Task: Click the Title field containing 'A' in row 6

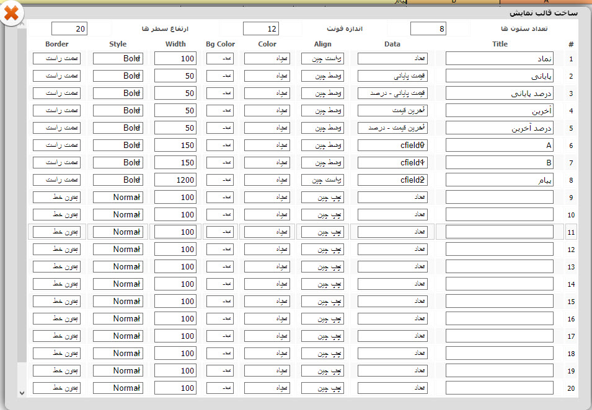Action: 499,146
